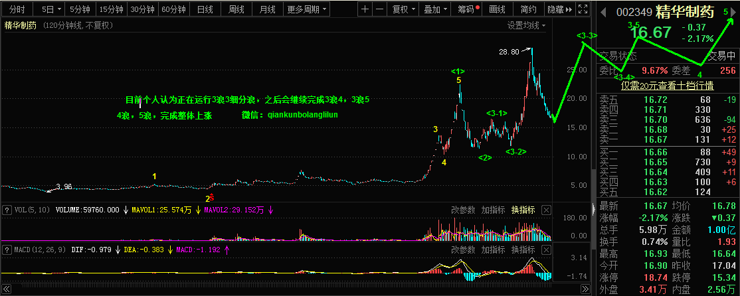This screenshot has height=296, width=740.
Task: Close the MACD indicator panel
Action: pos(546,250)
